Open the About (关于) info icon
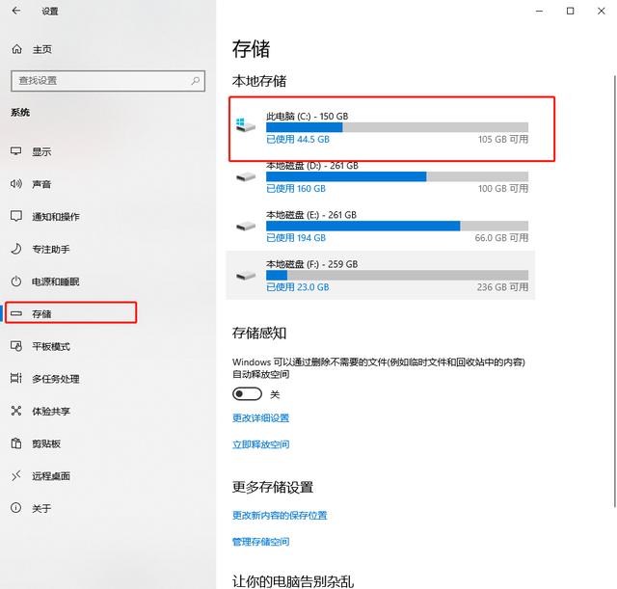Screen dimensions: 617x589 16,508
